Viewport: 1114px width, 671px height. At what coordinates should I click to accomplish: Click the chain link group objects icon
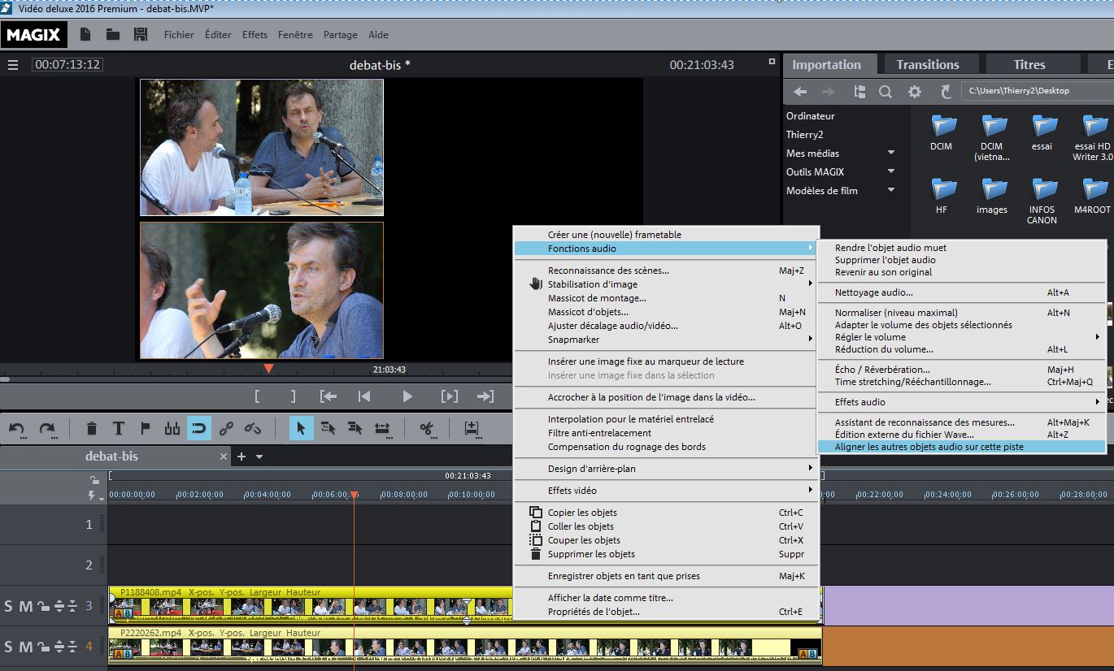(227, 428)
